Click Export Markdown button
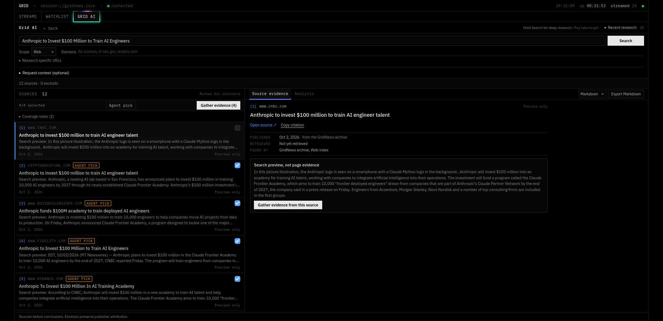 coord(626,94)
